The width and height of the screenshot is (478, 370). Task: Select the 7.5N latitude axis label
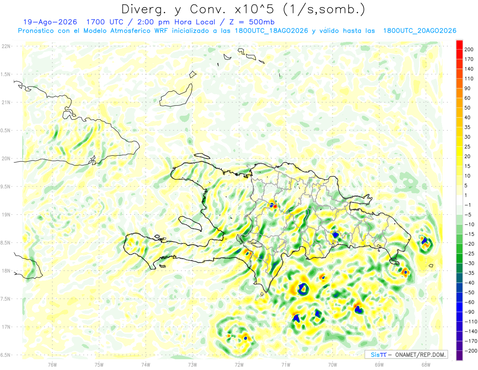coord(6,299)
